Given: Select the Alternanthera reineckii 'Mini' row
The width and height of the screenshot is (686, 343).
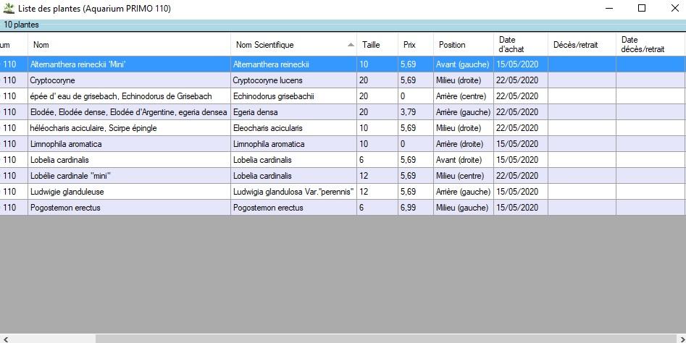Looking at the screenshot, I should click(x=343, y=64).
